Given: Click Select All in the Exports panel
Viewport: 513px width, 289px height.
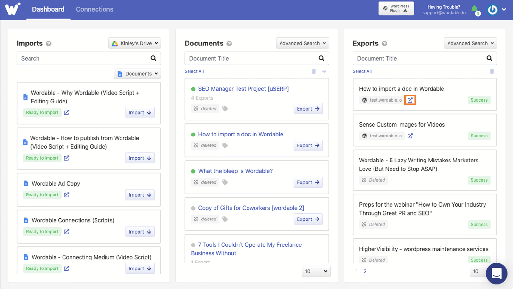Looking at the screenshot, I should 362,71.
